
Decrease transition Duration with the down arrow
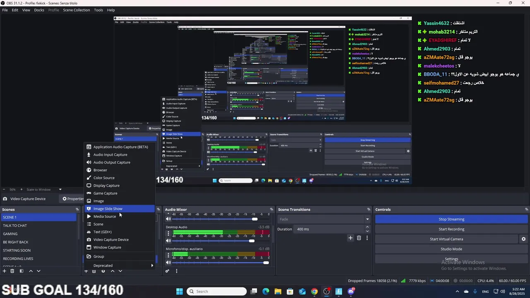pyautogui.click(x=367, y=231)
